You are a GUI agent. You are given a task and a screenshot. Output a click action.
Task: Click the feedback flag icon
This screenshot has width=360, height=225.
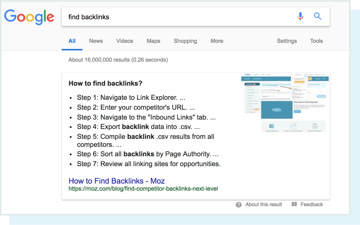[x=294, y=205]
